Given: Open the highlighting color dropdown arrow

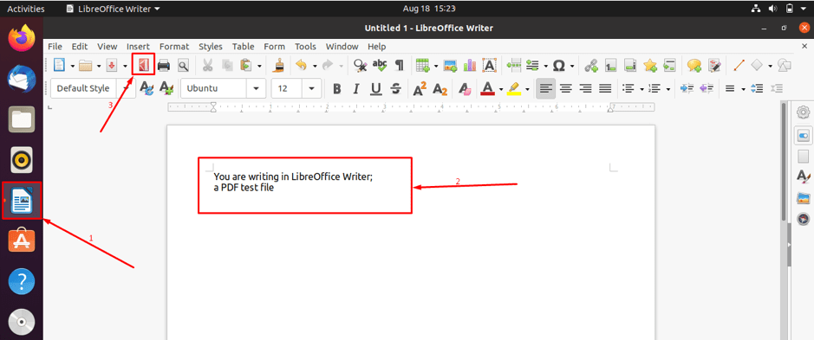Looking at the screenshot, I should point(527,89).
